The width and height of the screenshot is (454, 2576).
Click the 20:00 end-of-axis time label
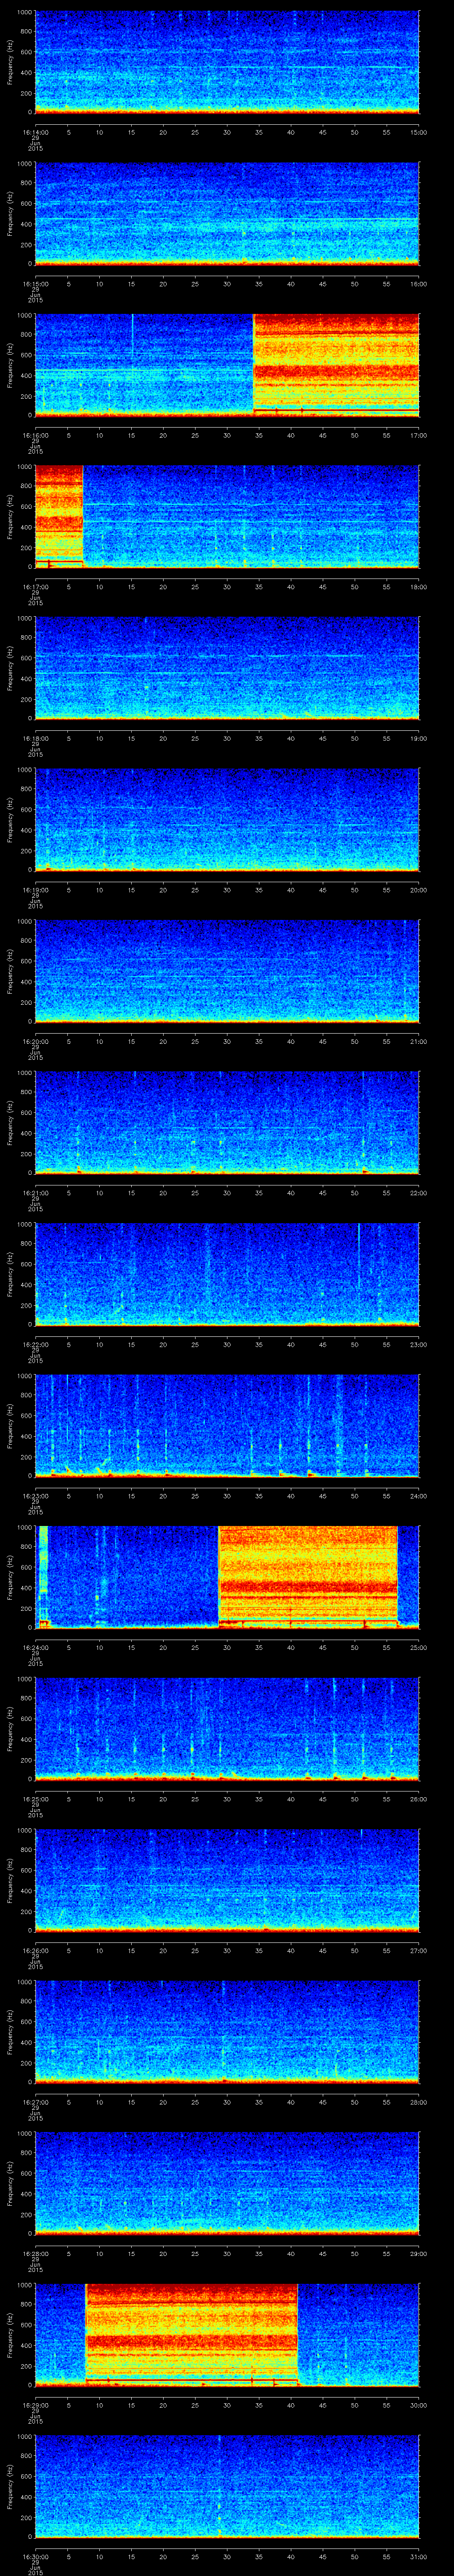pyautogui.click(x=419, y=890)
